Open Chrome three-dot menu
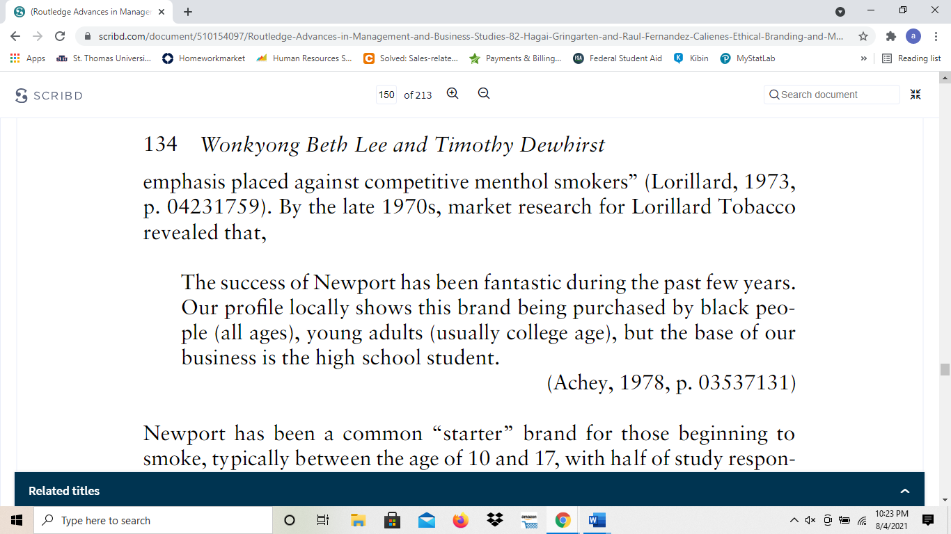951x534 pixels. pos(936,36)
